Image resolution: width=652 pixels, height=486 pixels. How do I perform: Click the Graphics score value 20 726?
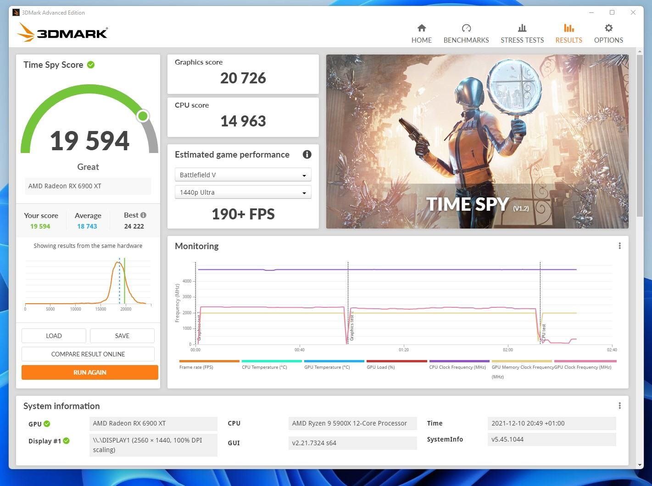pyautogui.click(x=243, y=78)
